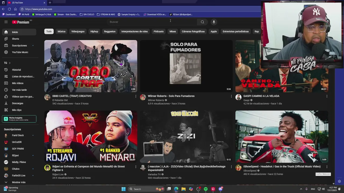Open Farid Dieck subscription channel
Viewport: 344px width, 193px height.
[19, 135]
